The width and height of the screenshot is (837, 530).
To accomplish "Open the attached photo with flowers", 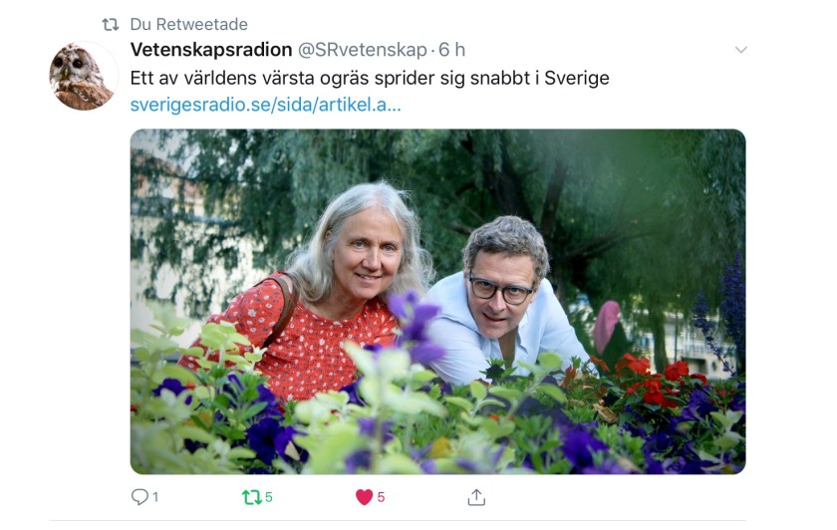I will coord(437,302).
